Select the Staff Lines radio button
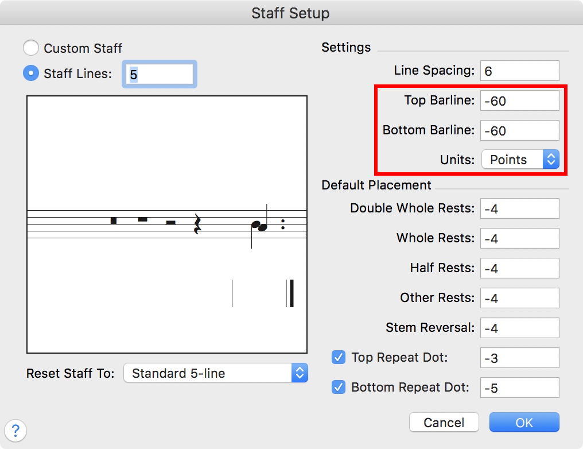Image resolution: width=583 pixels, height=449 pixels. 31,73
